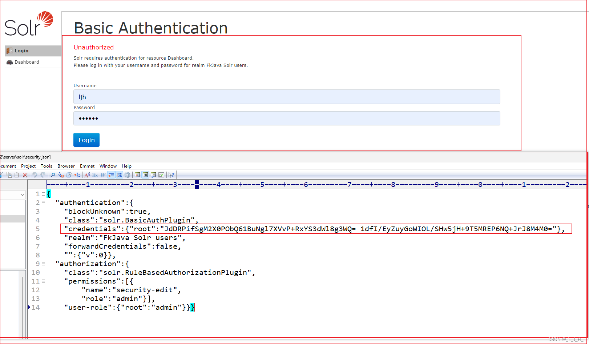This screenshot has height=345, width=589.
Task: Open the Project menu
Action: (28, 166)
